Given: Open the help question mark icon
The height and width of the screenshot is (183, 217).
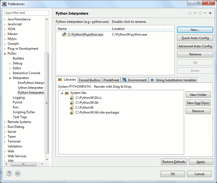Looking at the screenshot, I should pos(9,173).
